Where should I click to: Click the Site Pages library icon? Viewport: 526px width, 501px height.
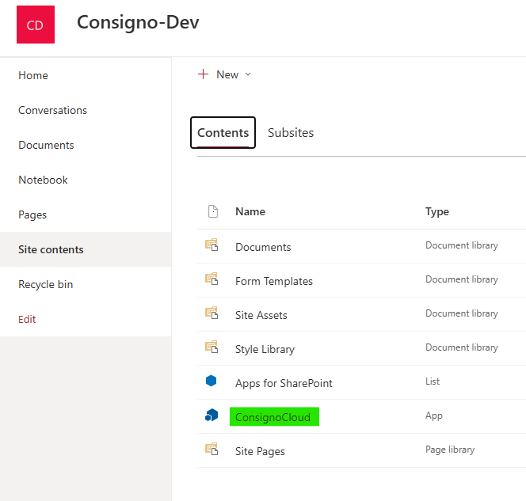point(212,449)
